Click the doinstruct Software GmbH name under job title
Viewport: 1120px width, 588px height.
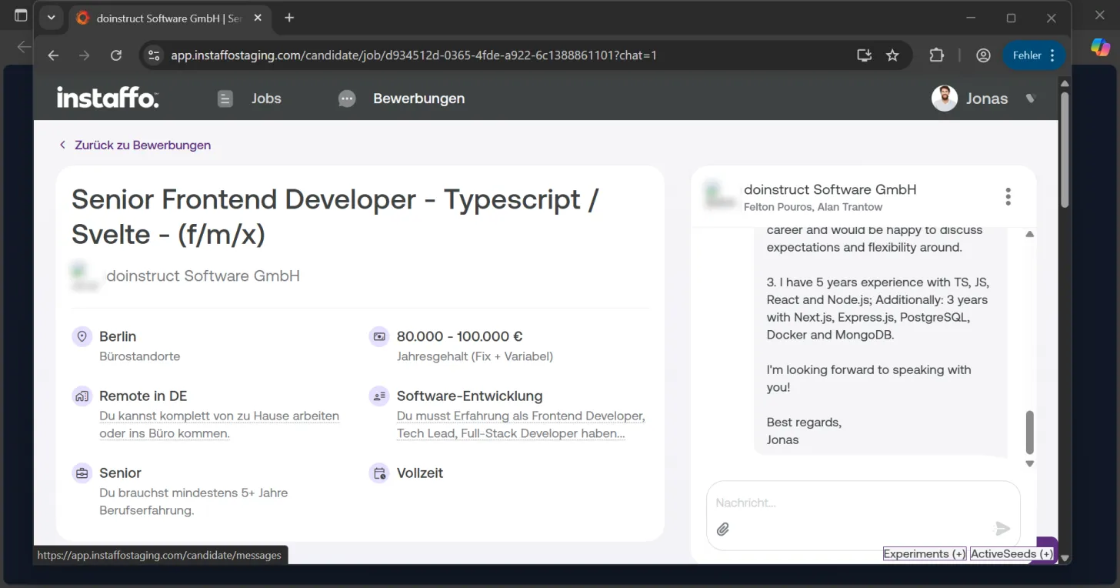tap(203, 276)
